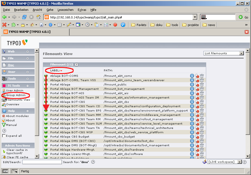Open User Admin module

point(15,90)
